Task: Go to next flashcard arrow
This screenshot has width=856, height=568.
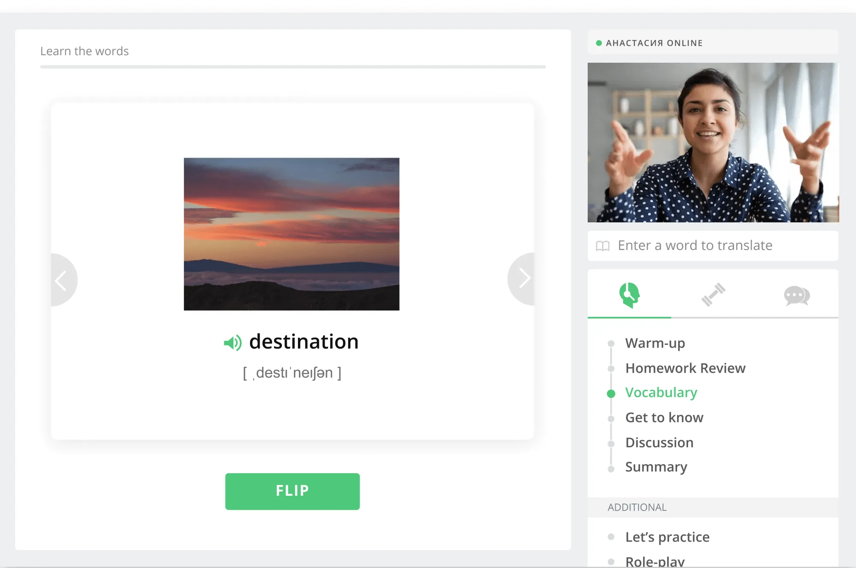Action: pyautogui.click(x=523, y=279)
